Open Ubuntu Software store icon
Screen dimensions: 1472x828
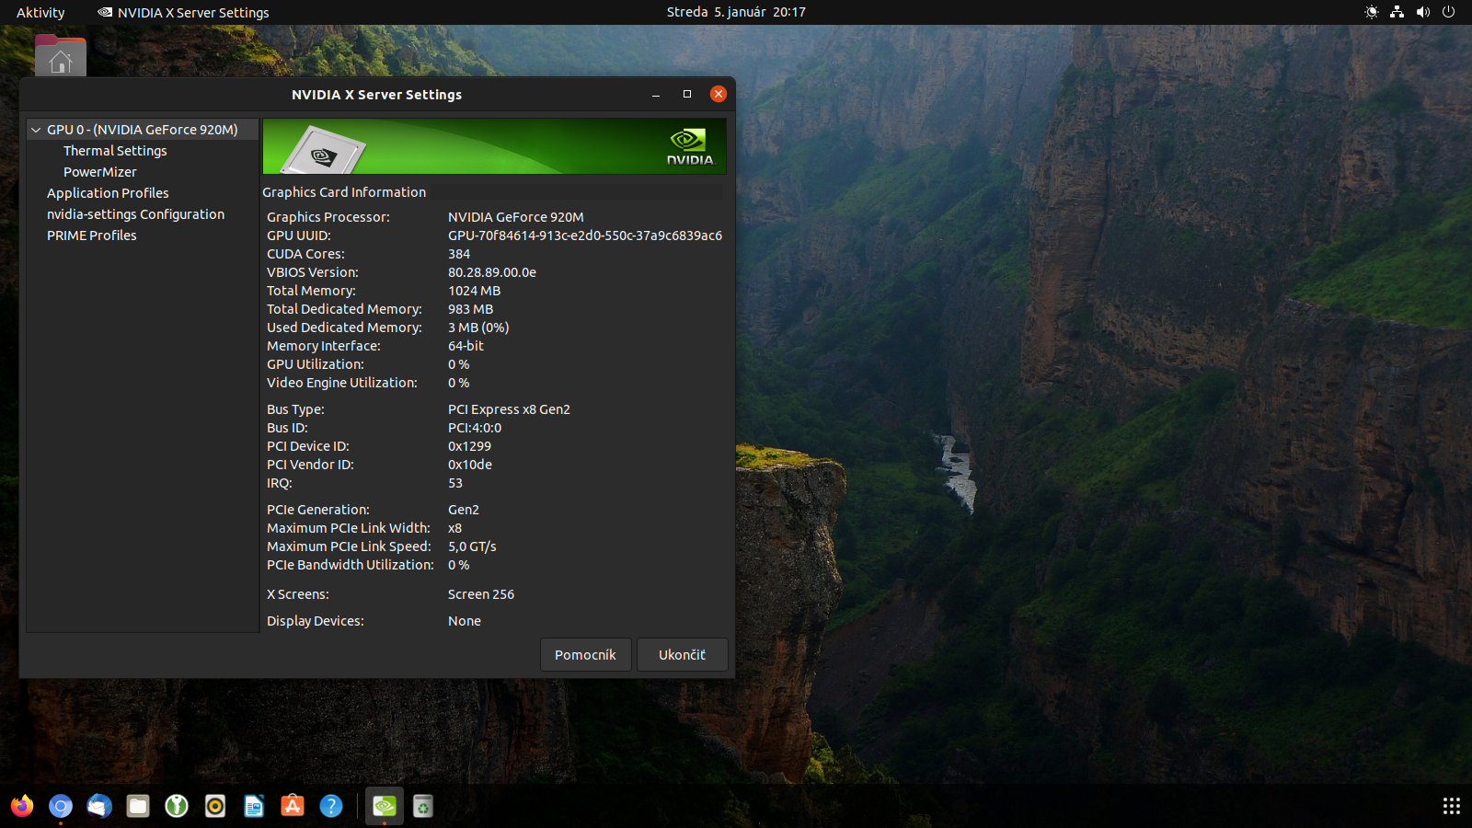[293, 807]
